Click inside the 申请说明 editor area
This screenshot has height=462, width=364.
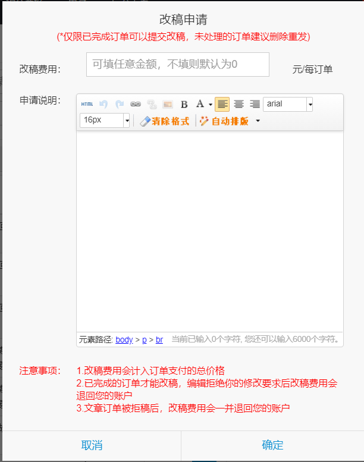(210, 231)
